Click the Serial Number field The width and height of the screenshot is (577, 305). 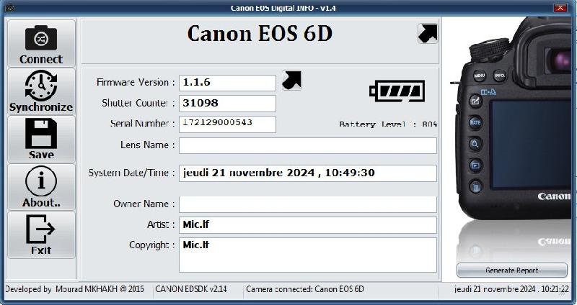[x=227, y=124]
